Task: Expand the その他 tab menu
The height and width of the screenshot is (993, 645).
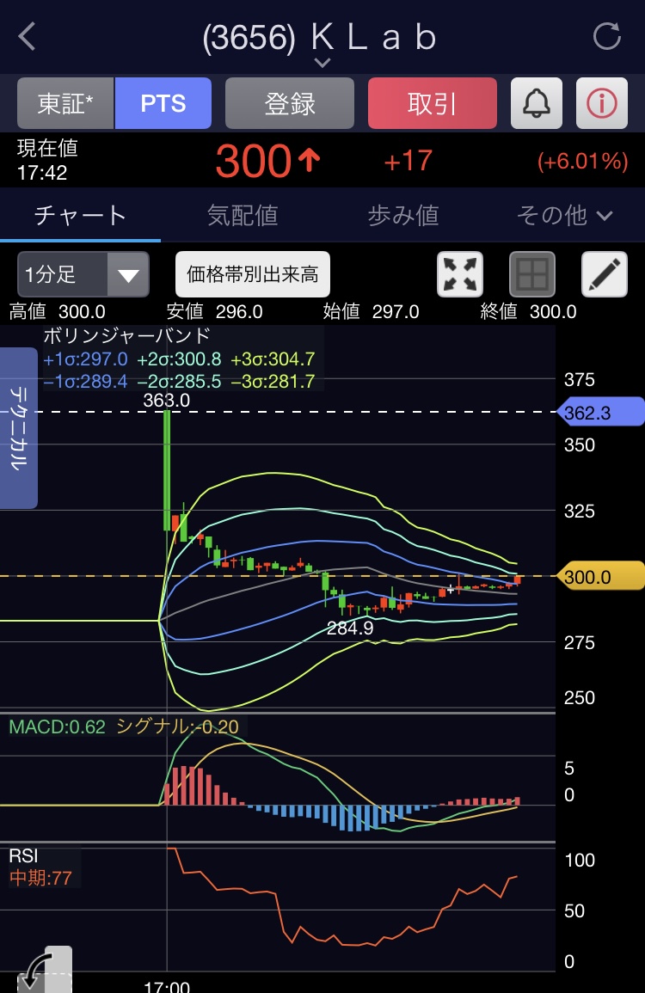Action: [x=564, y=215]
